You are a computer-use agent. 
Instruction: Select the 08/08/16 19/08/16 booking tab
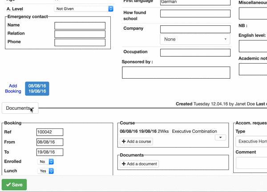coord(37,88)
